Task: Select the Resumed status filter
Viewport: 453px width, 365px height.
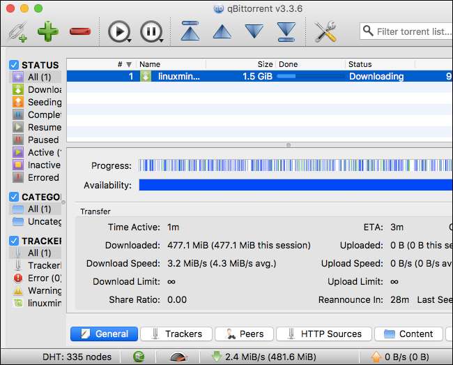Action: point(36,127)
